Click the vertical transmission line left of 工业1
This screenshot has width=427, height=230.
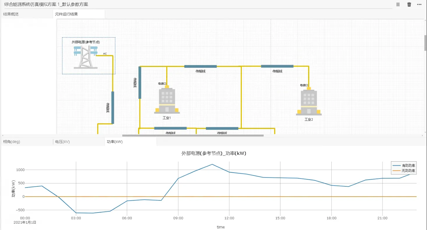(140, 83)
